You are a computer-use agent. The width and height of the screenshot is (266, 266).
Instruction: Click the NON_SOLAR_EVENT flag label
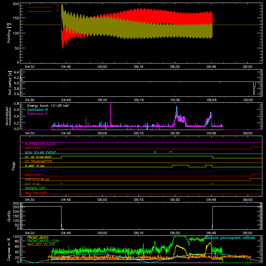(40, 153)
